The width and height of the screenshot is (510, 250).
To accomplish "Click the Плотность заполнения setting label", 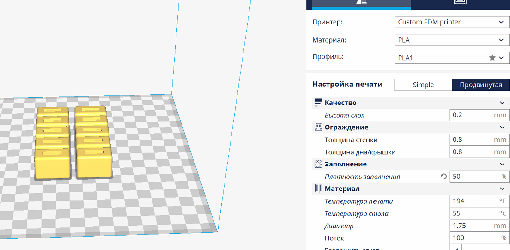I will point(362,177).
